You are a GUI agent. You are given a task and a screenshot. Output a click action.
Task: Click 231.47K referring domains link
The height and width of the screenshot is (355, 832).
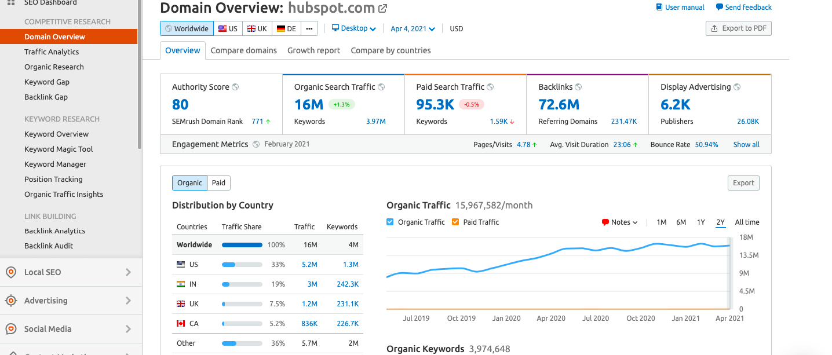(x=624, y=122)
